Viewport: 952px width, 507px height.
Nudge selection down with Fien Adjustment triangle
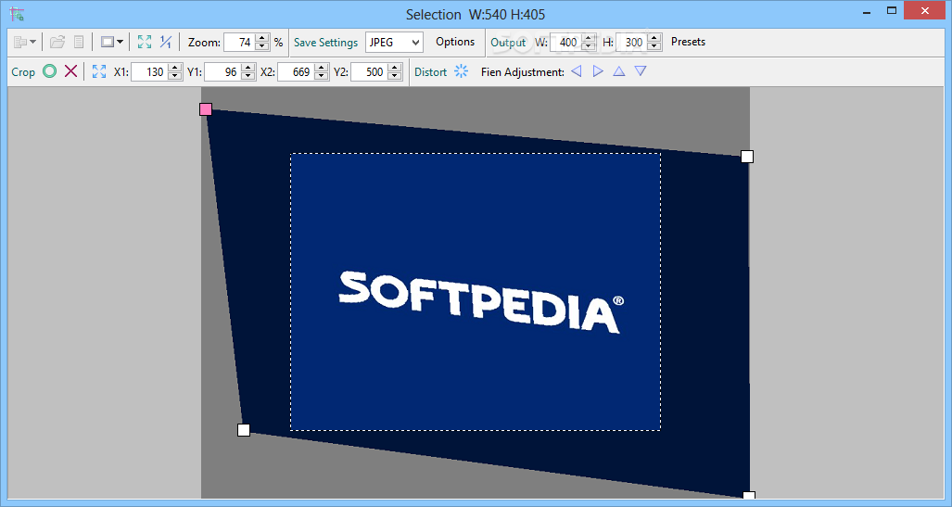641,71
